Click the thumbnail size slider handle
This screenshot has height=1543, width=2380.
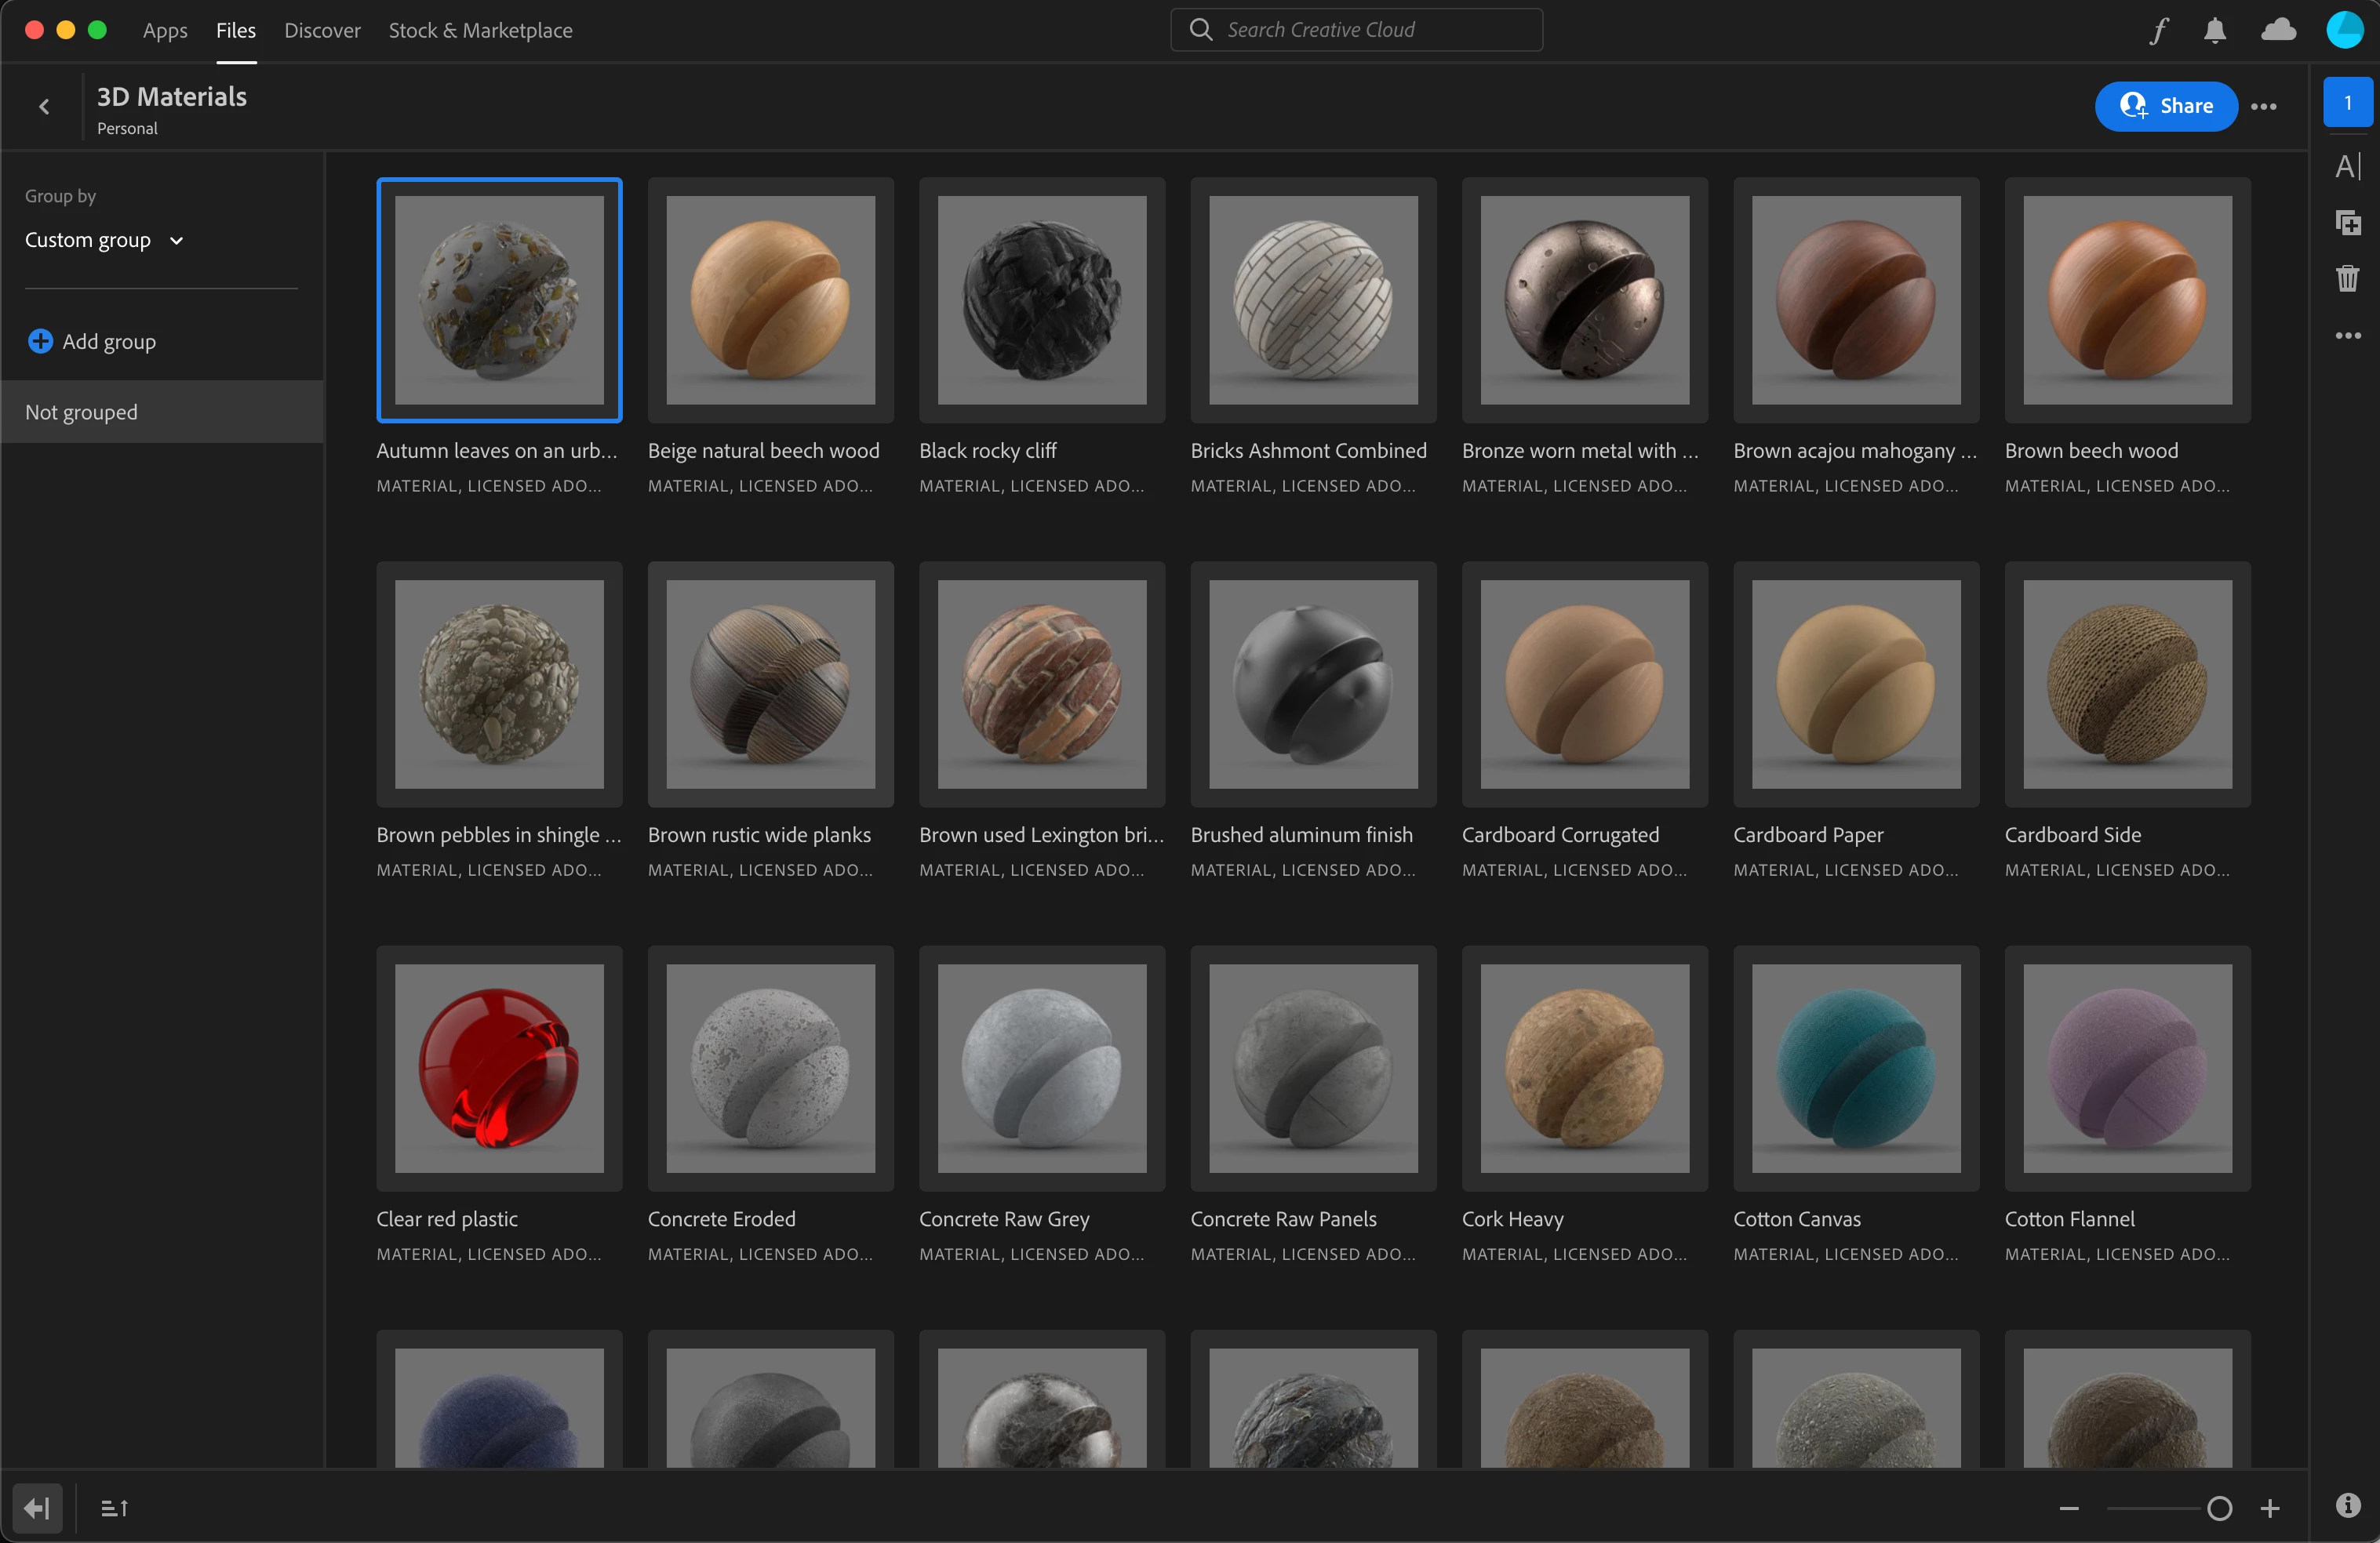pos(2219,1508)
